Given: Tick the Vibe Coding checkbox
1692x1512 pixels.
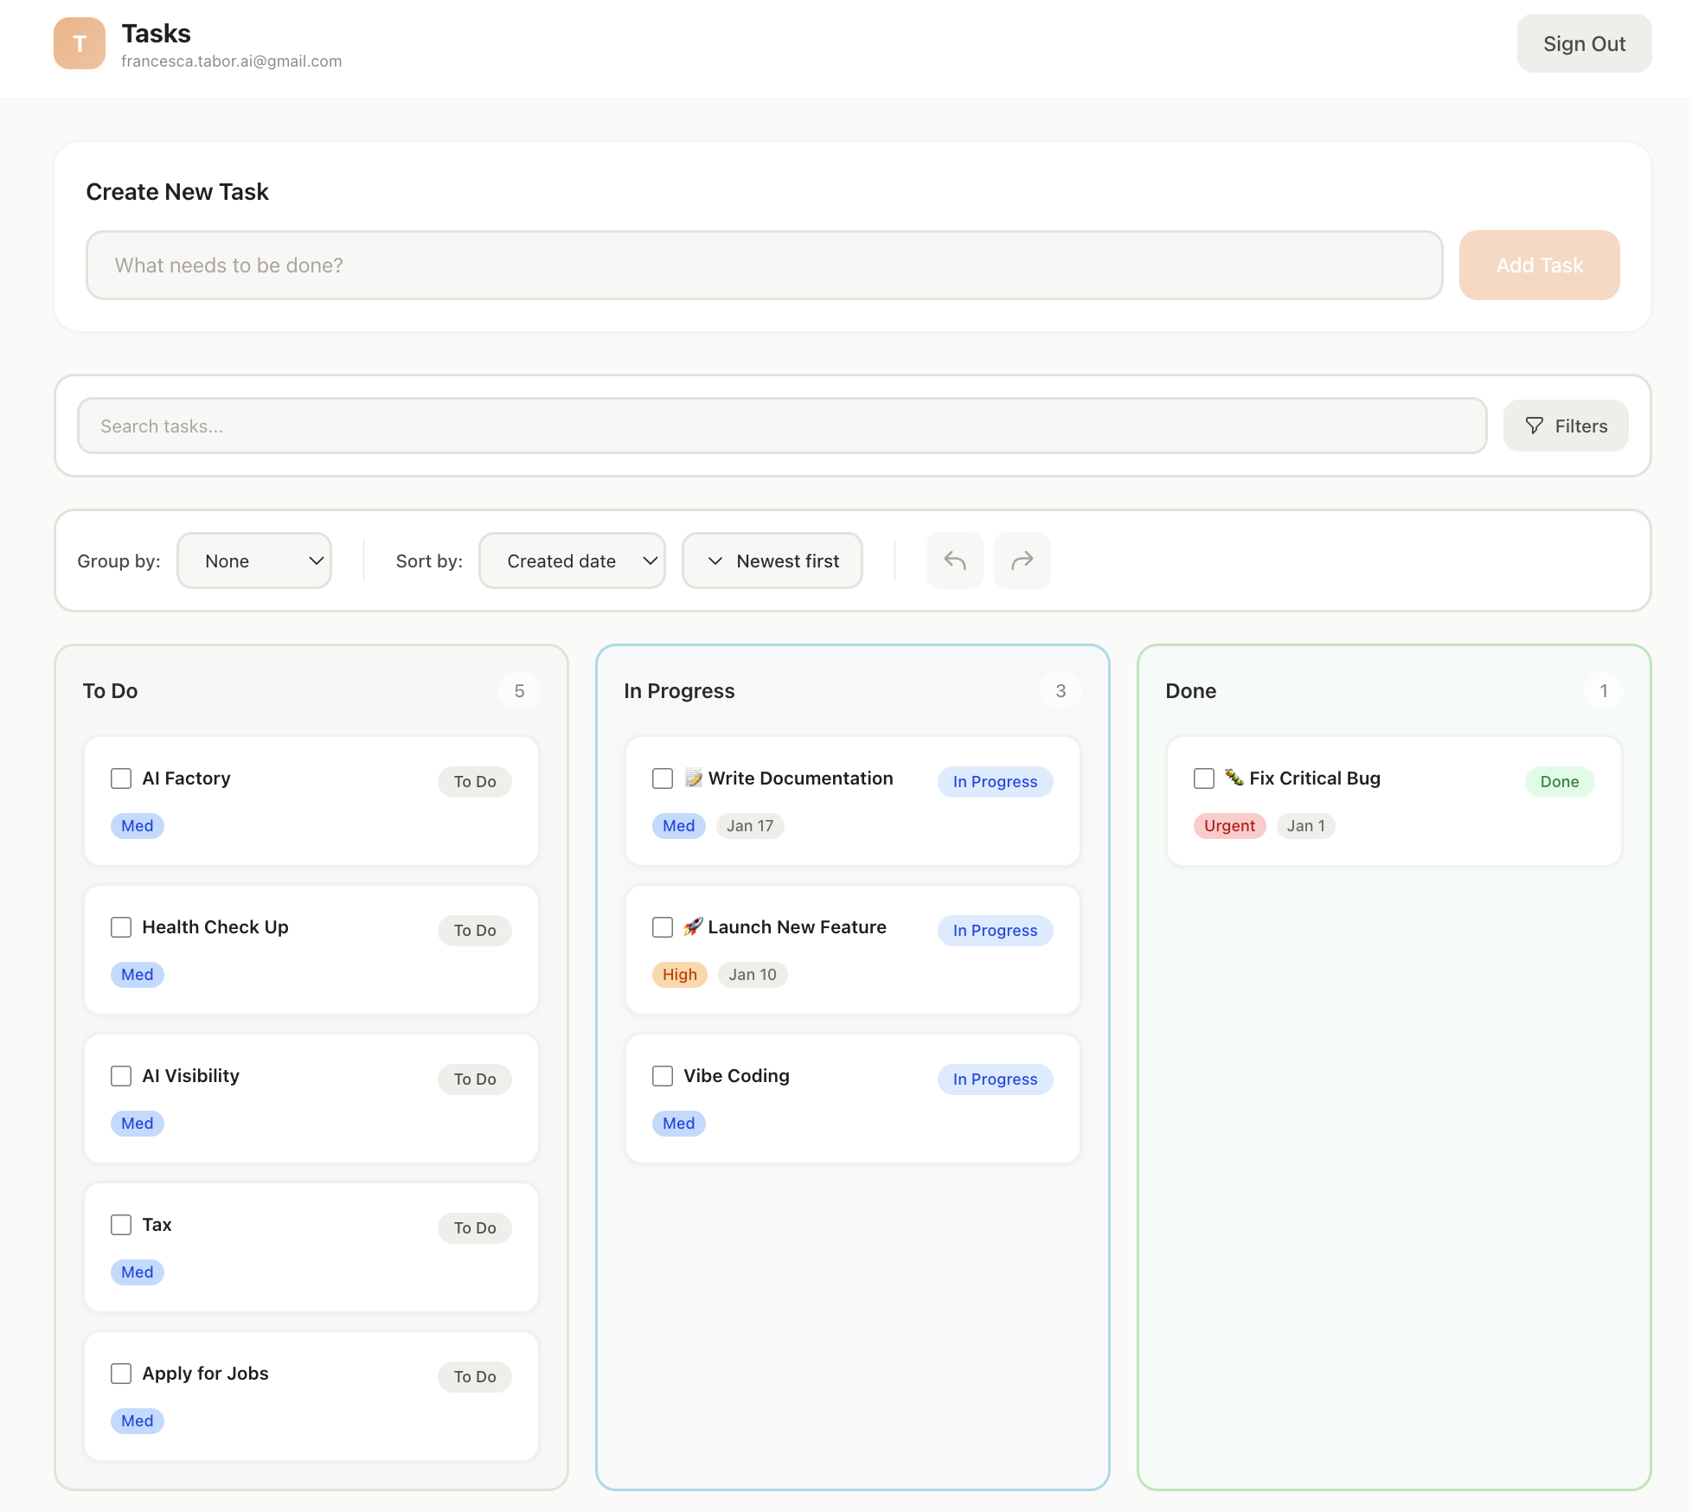Looking at the screenshot, I should [x=663, y=1075].
